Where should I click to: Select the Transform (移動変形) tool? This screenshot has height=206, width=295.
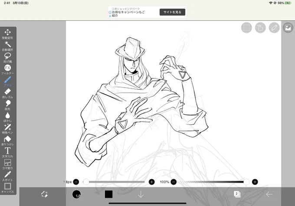7,34
